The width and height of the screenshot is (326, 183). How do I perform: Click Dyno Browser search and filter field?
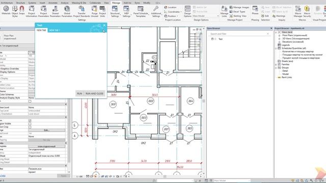pos(239,34)
